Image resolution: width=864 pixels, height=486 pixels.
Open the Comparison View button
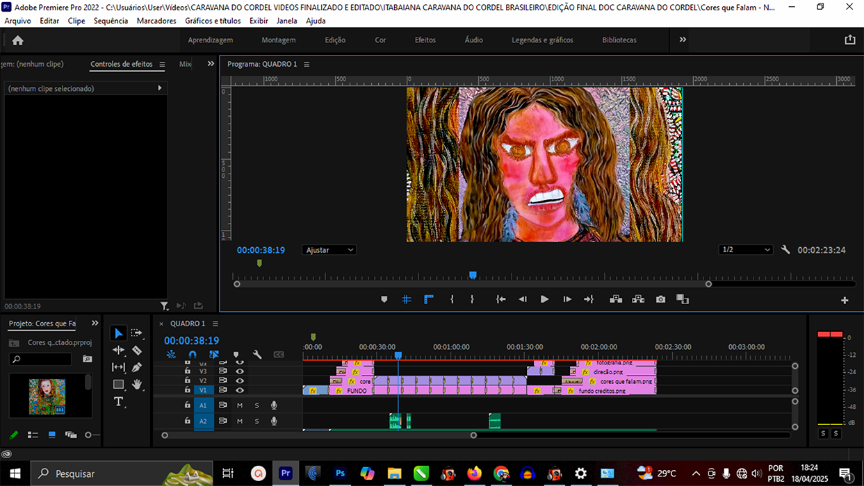[x=683, y=299]
